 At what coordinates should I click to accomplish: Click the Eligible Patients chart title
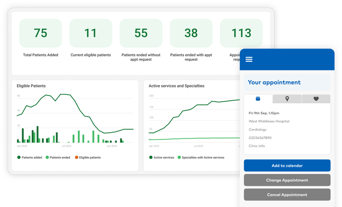coord(31,86)
